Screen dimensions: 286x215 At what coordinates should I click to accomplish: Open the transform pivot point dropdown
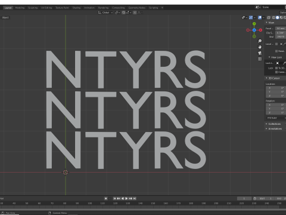117,13
